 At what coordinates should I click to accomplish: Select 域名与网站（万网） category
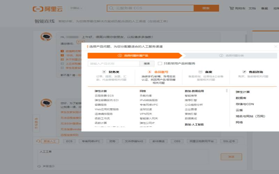pos(250,116)
